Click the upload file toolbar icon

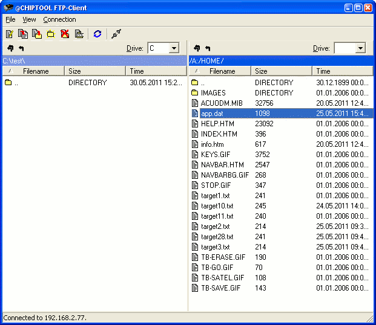[23, 34]
